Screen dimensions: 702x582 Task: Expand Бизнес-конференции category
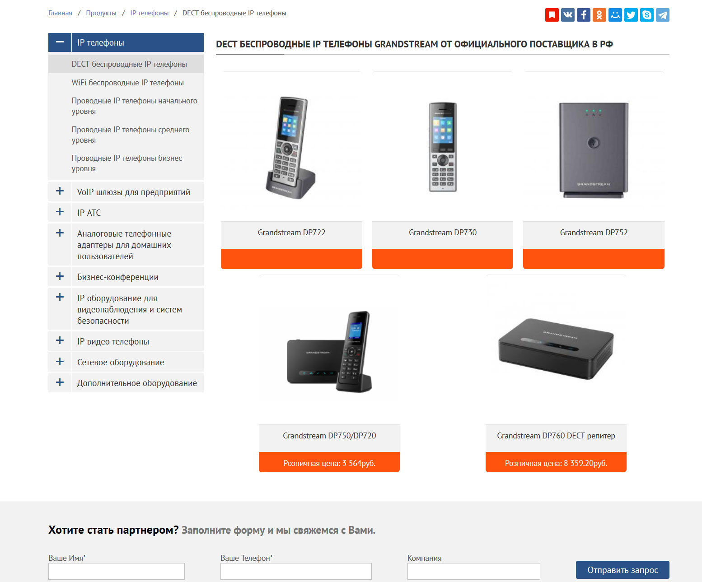[x=60, y=277]
